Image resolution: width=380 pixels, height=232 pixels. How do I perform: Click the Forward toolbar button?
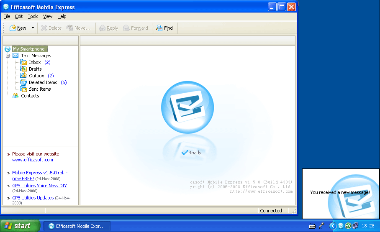click(x=136, y=28)
